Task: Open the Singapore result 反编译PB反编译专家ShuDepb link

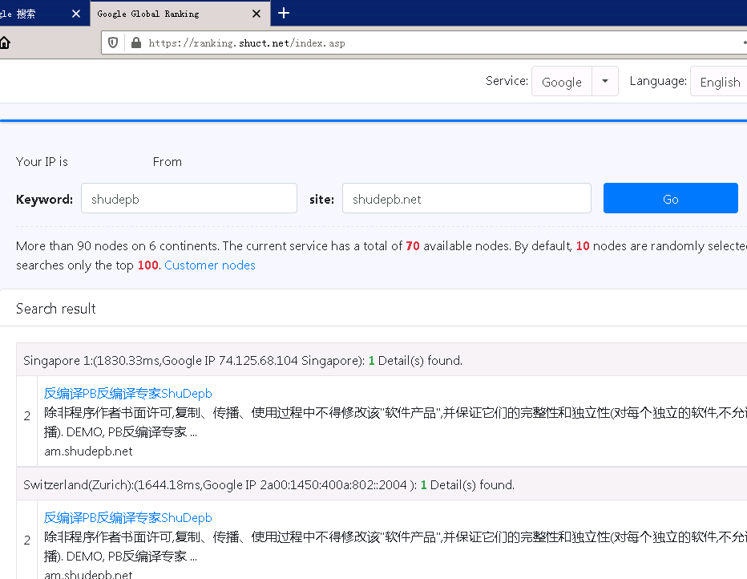Action: [127, 394]
